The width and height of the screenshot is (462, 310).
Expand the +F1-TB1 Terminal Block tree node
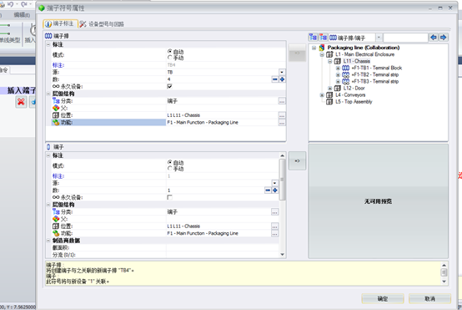click(x=338, y=68)
